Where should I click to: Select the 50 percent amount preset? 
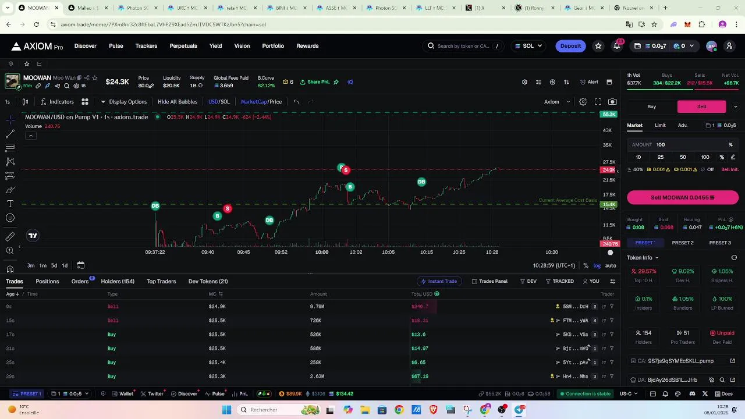[x=683, y=157]
